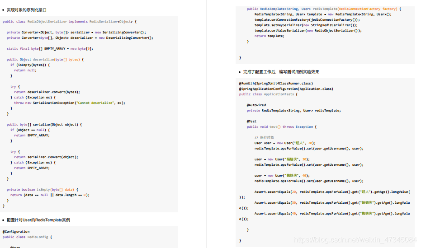The height and width of the screenshot is (248, 421).
Task: Click the line "public class RedisObjectSerializer implements RedisSerializer<Object>"
Action: 70,21
